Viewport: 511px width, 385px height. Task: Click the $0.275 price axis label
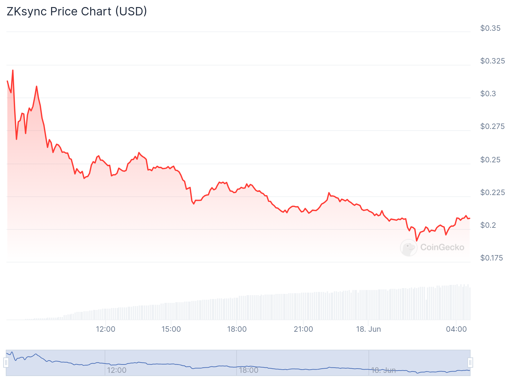(x=492, y=126)
